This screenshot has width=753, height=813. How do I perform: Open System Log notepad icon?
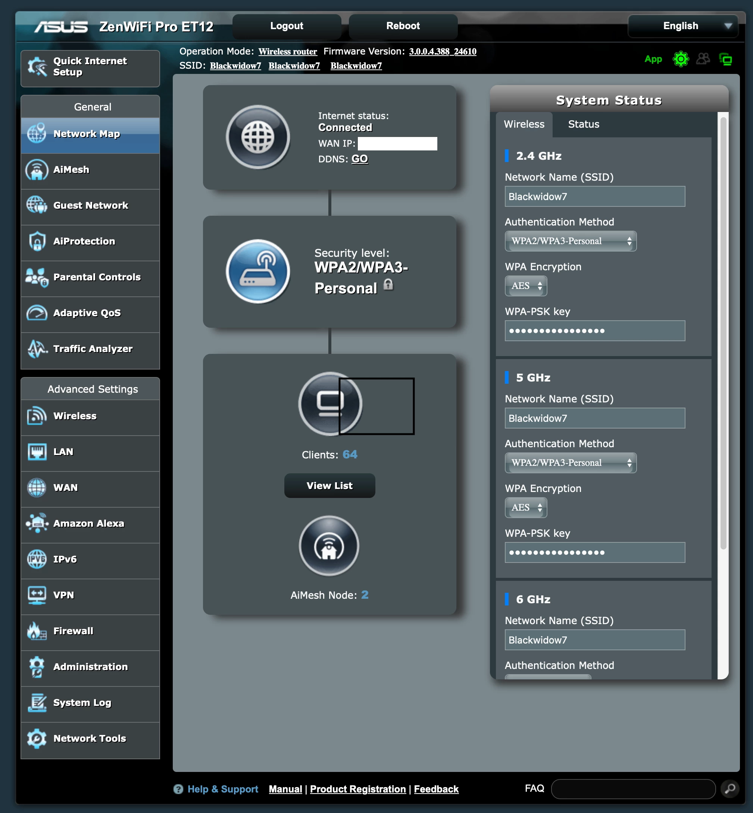coord(37,703)
